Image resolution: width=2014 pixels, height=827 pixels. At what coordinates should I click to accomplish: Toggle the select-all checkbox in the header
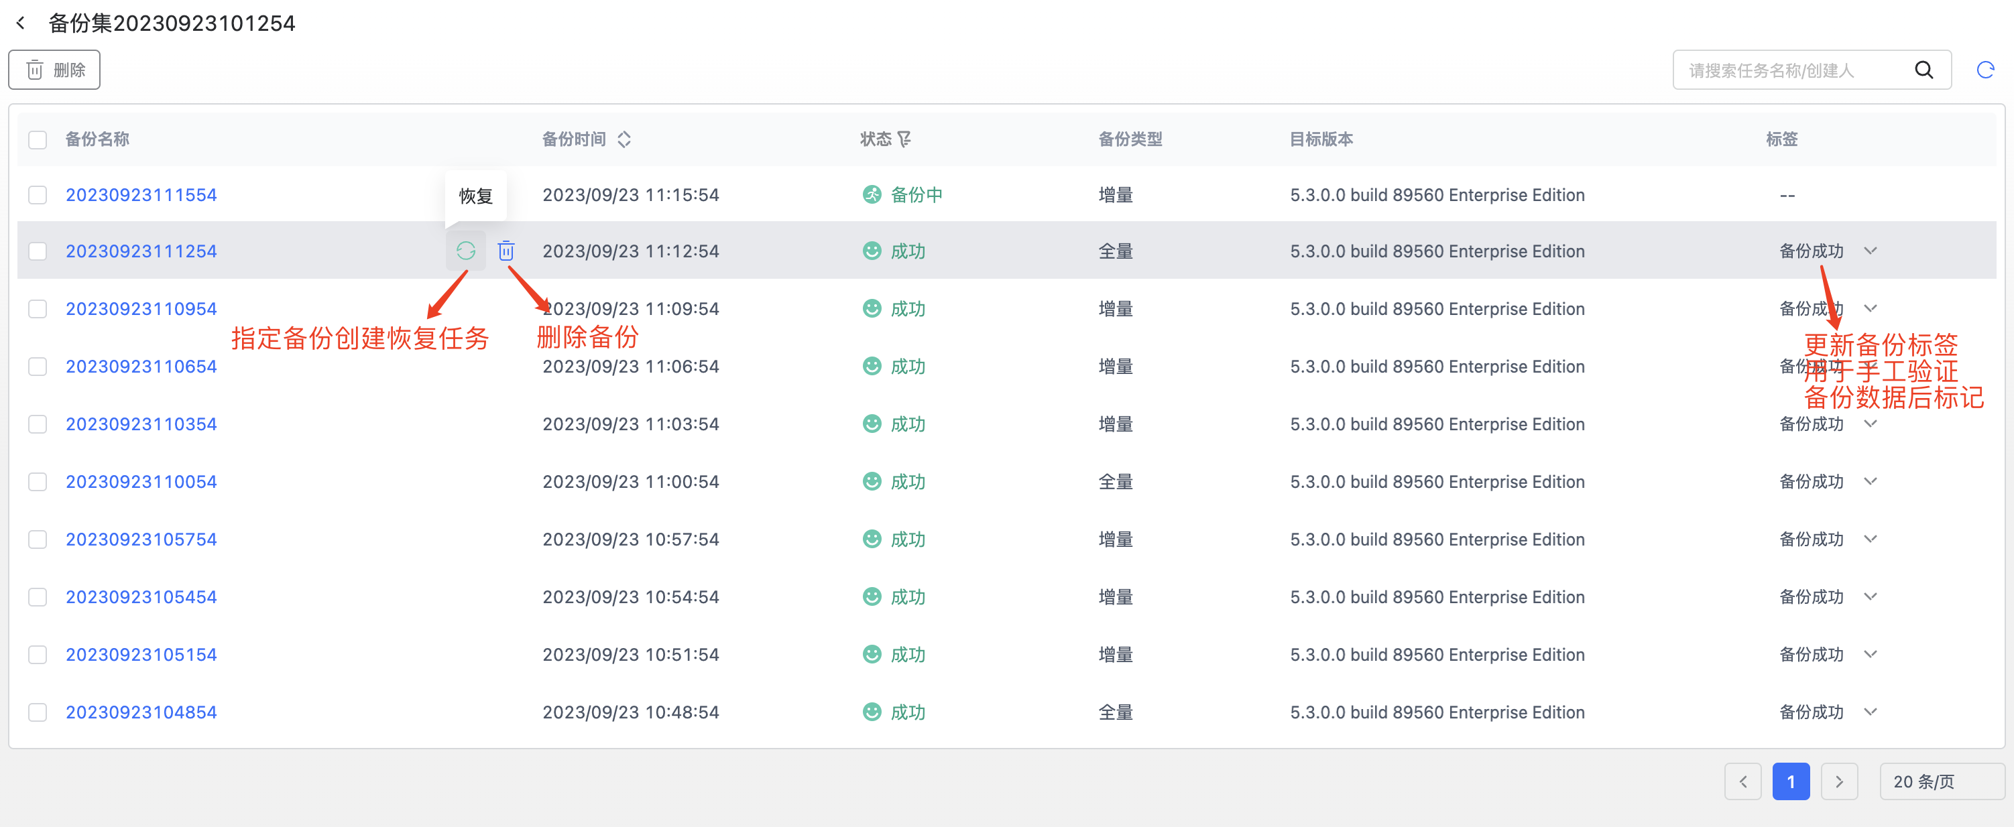pos(38,140)
